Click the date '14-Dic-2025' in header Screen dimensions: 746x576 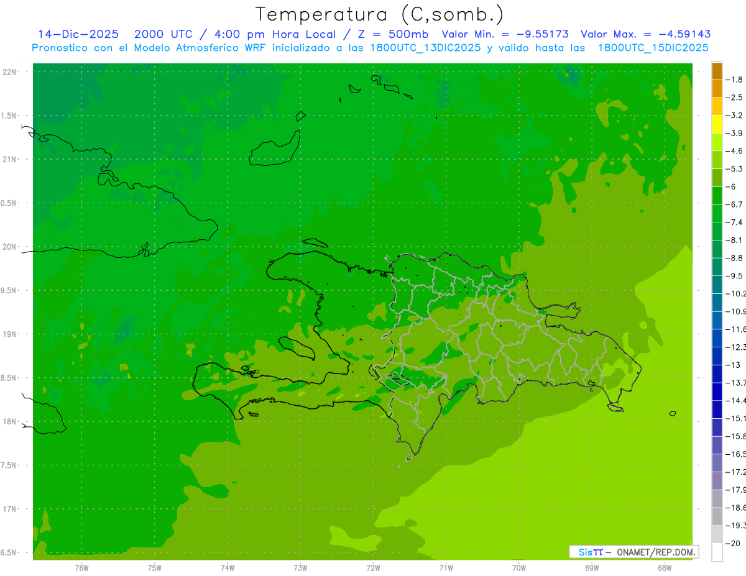[78, 34]
